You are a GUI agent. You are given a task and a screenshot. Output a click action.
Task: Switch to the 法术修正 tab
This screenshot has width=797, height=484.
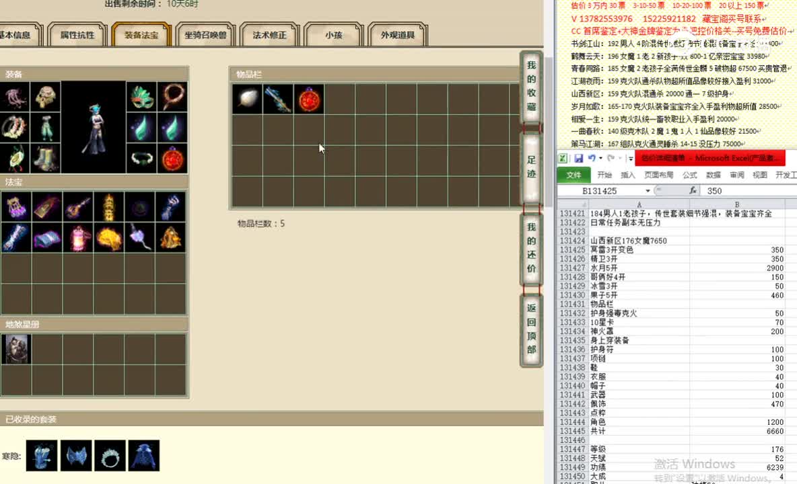(x=269, y=34)
